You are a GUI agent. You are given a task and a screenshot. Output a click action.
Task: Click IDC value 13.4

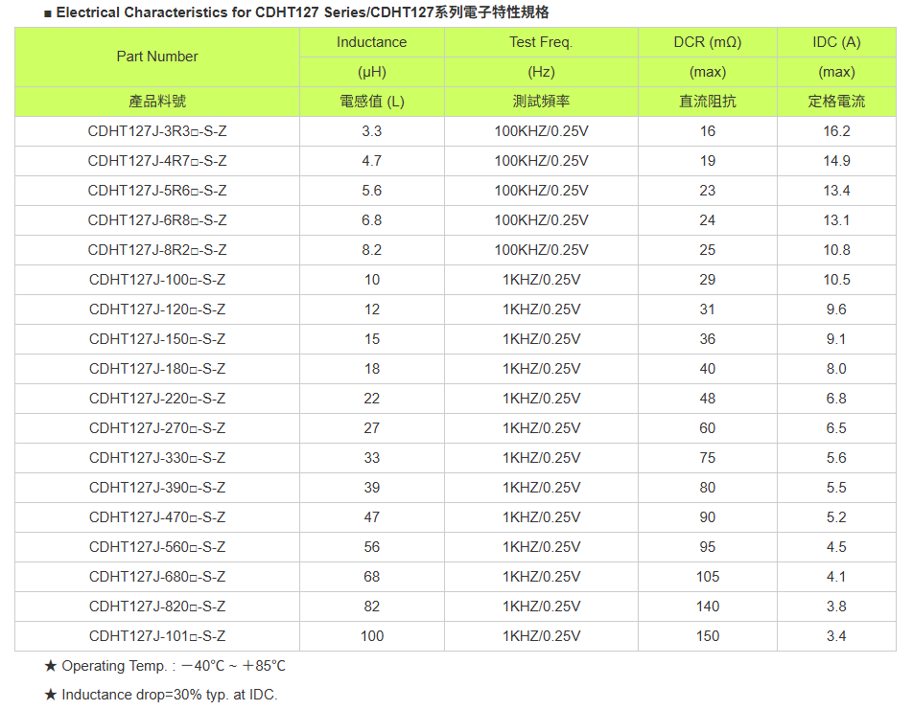[x=836, y=191]
